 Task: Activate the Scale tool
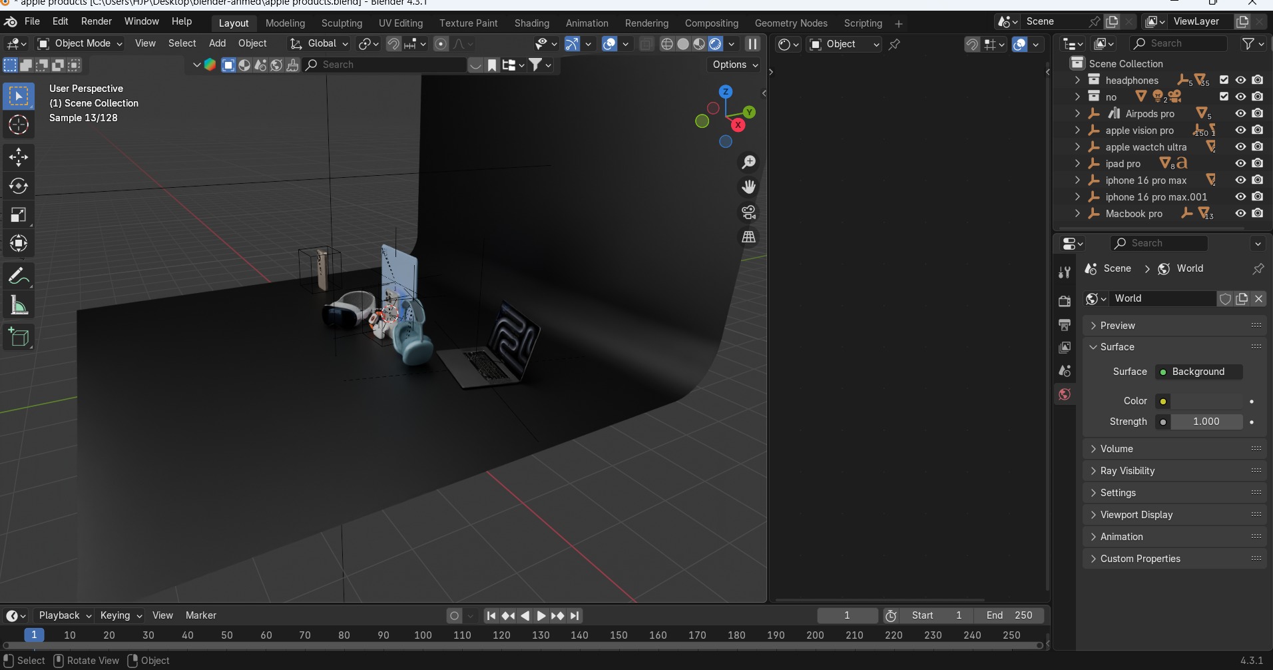[19, 214]
